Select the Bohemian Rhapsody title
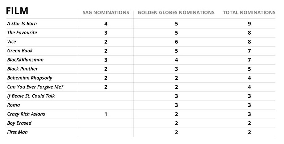Screen dimensions: 284x144 [30, 78]
